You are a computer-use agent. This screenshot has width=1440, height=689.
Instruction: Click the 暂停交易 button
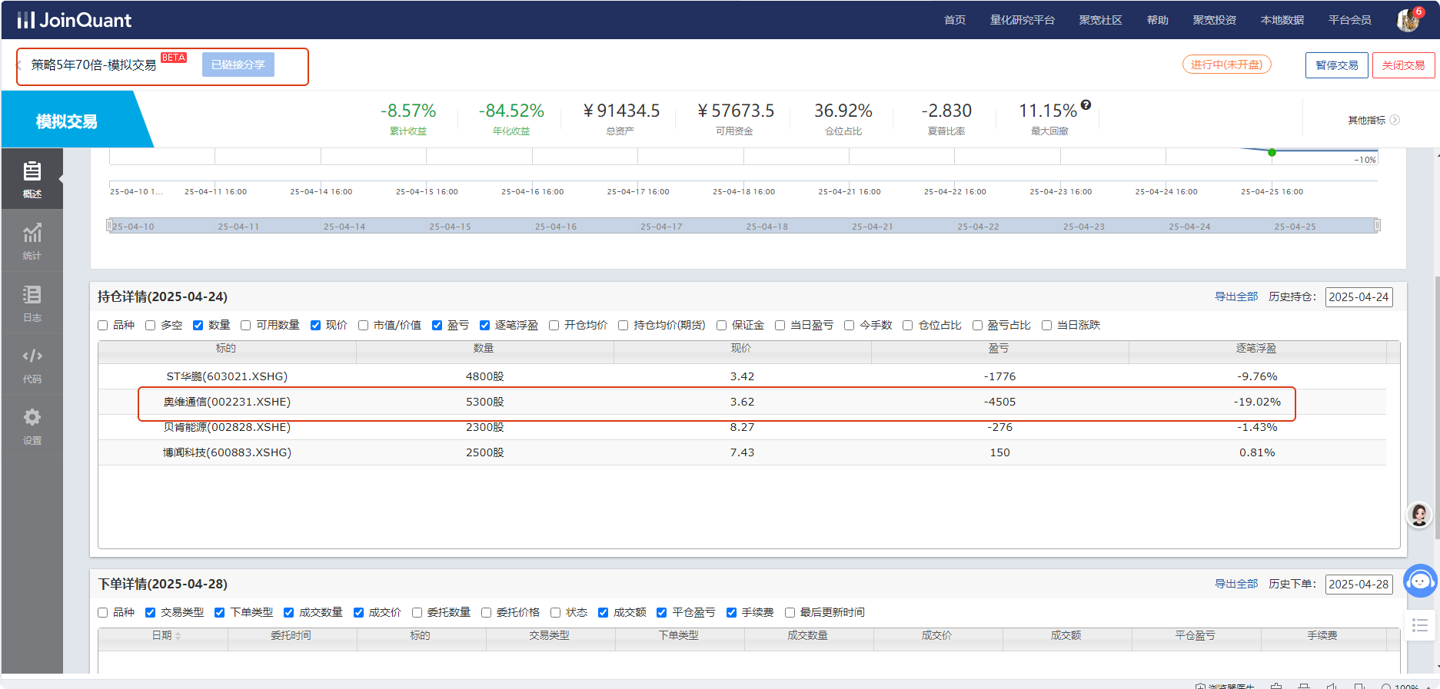pyautogui.click(x=1337, y=65)
